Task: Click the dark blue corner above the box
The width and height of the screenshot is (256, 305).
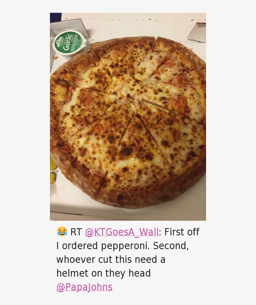Action: (56, 18)
